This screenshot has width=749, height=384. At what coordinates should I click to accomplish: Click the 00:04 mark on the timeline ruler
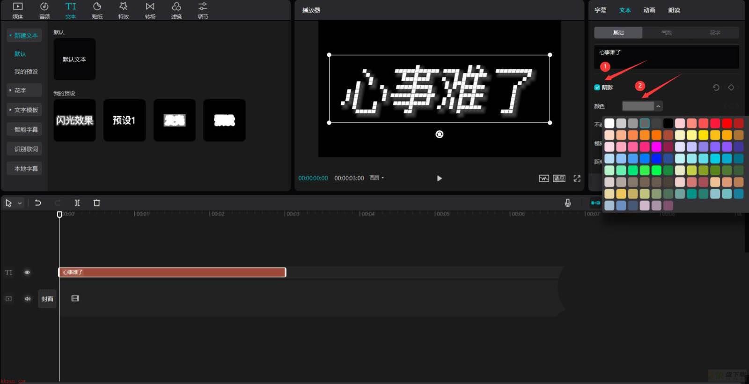tap(367, 214)
